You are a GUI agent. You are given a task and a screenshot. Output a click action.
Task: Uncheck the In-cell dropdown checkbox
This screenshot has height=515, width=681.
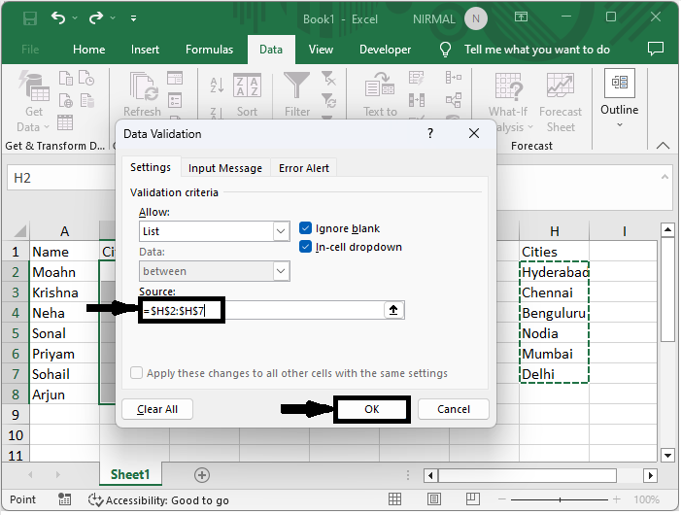tap(306, 247)
